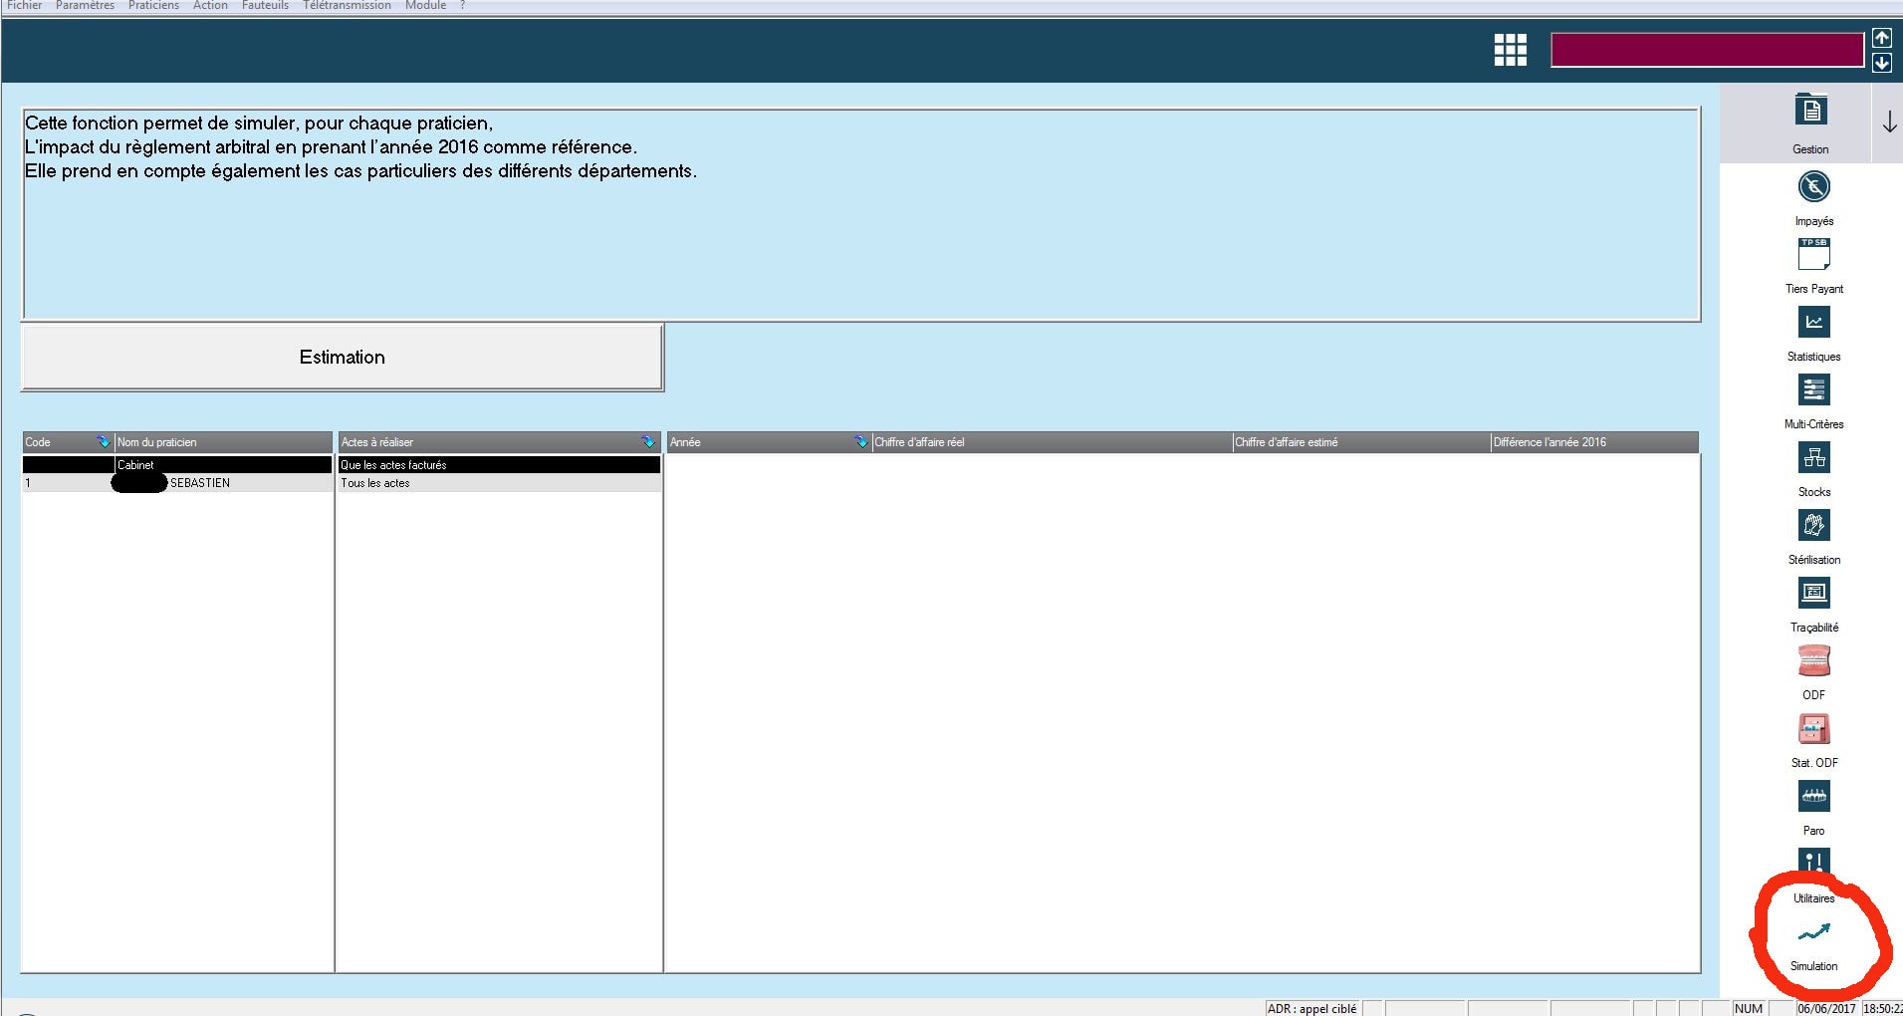Open the Multi-Critères icon
The height and width of the screenshot is (1016, 1903).
point(1813,389)
